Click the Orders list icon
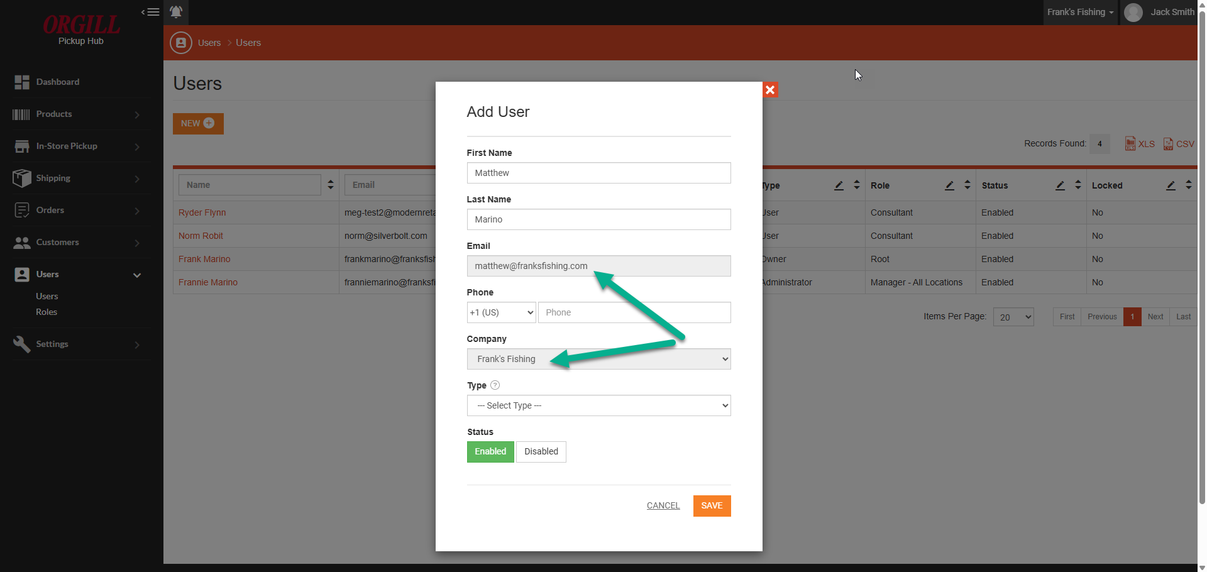 pos(22,211)
